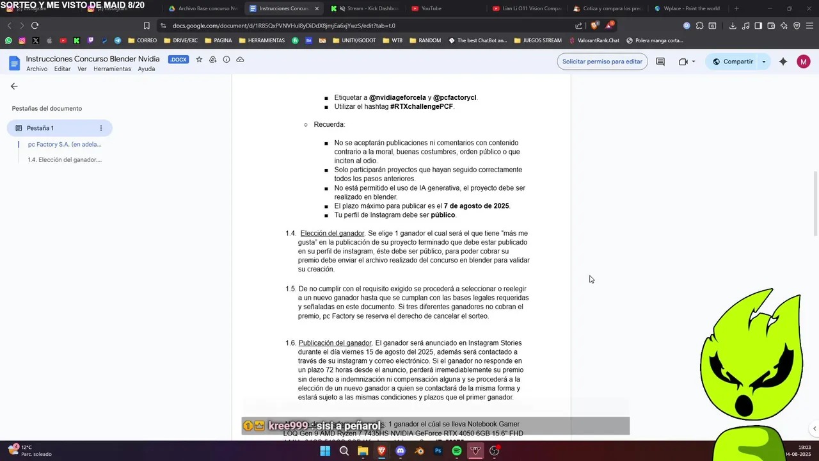The image size is (819, 461).
Task: Open the WhatsApp bookmark icon
Action: (x=8, y=40)
